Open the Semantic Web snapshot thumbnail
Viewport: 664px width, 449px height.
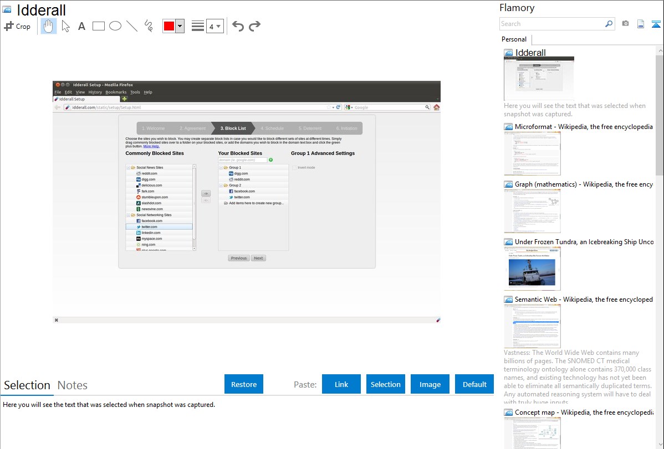[x=532, y=326]
